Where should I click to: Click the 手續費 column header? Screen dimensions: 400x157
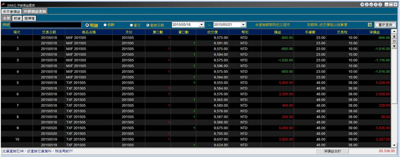(x=310, y=32)
